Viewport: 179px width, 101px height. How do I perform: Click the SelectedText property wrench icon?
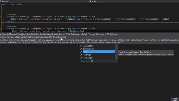pos(81,49)
